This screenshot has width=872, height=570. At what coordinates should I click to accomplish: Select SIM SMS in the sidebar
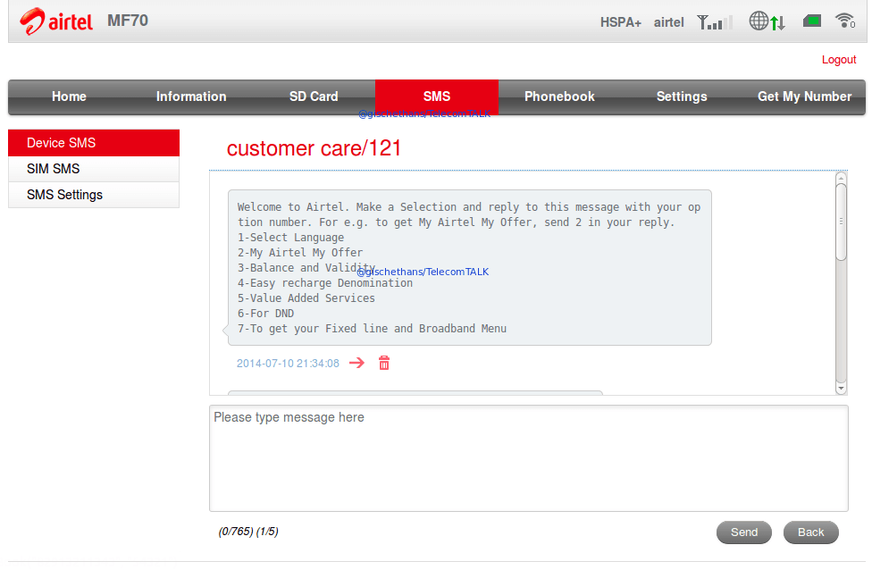(x=94, y=169)
